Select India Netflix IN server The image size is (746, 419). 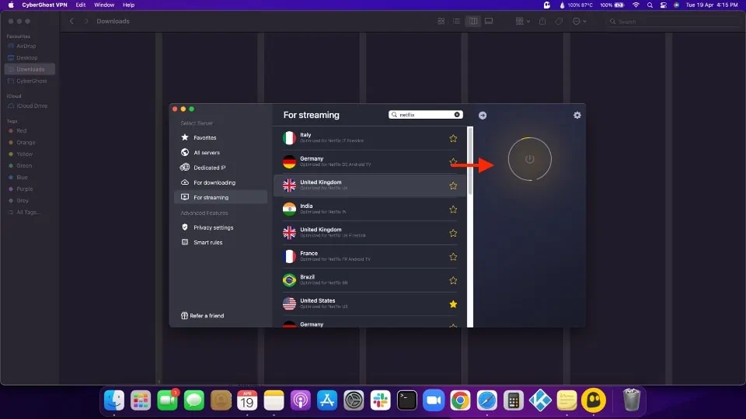(x=370, y=209)
